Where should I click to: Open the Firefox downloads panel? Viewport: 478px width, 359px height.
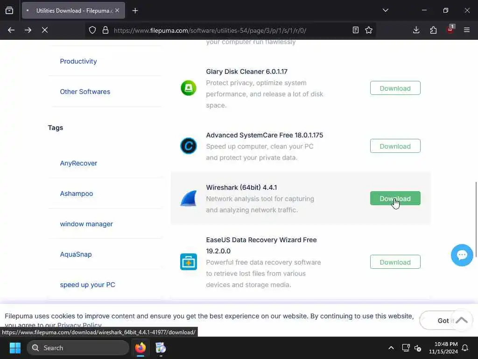tap(416, 30)
